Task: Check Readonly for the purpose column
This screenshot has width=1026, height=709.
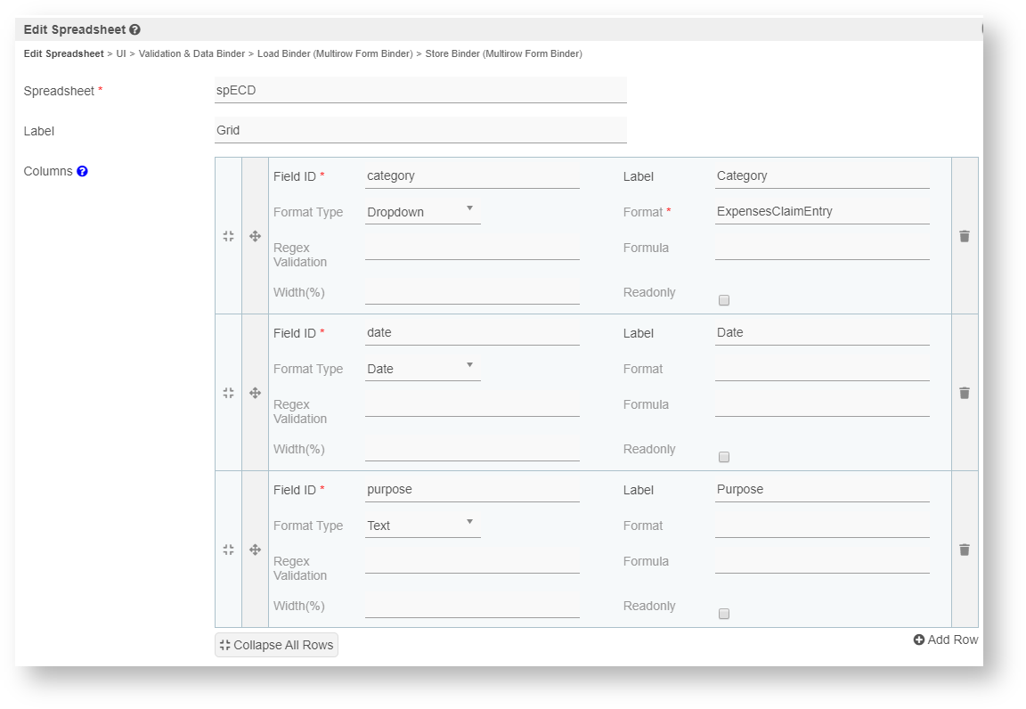Action: [x=724, y=614]
